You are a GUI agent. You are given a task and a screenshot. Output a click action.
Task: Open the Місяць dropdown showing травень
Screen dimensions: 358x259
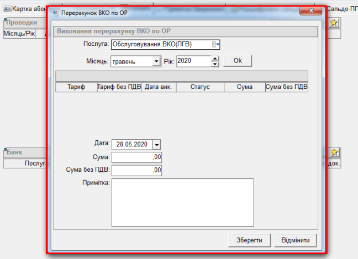pyautogui.click(x=156, y=61)
